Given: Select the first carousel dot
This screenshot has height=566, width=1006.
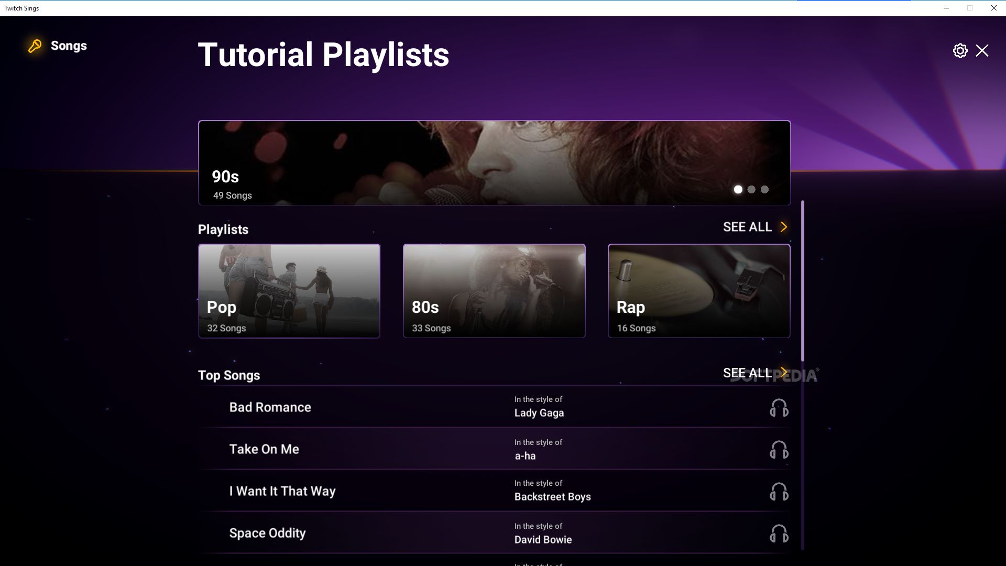Looking at the screenshot, I should pyautogui.click(x=738, y=189).
